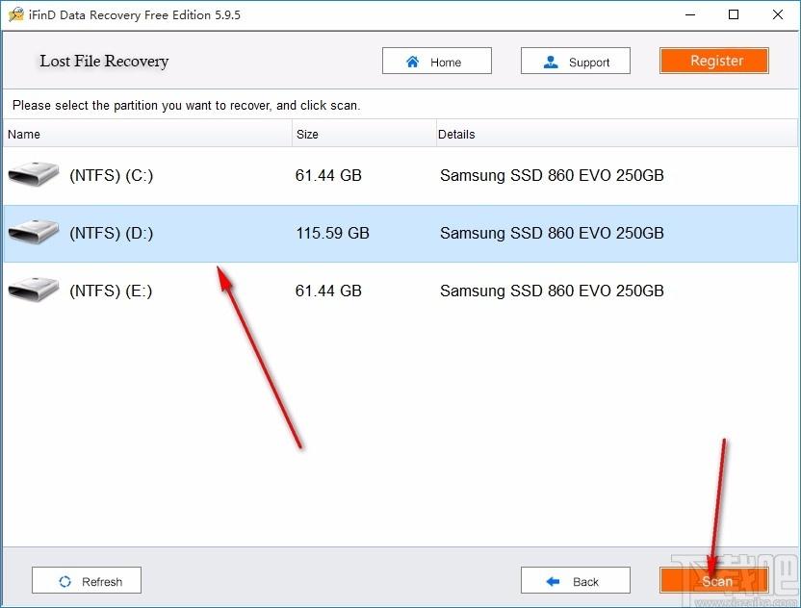The height and width of the screenshot is (608, 801).
Task: Click the iFinD app icon in title bar
Action: (x=16, y=14)
